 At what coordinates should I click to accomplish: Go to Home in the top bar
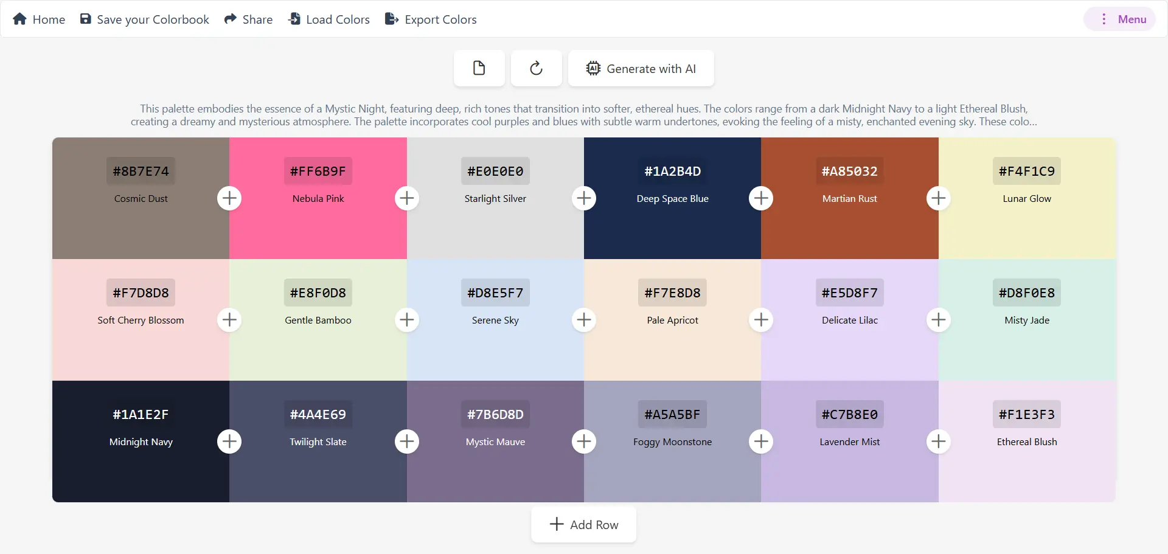(x=39, y=19)
